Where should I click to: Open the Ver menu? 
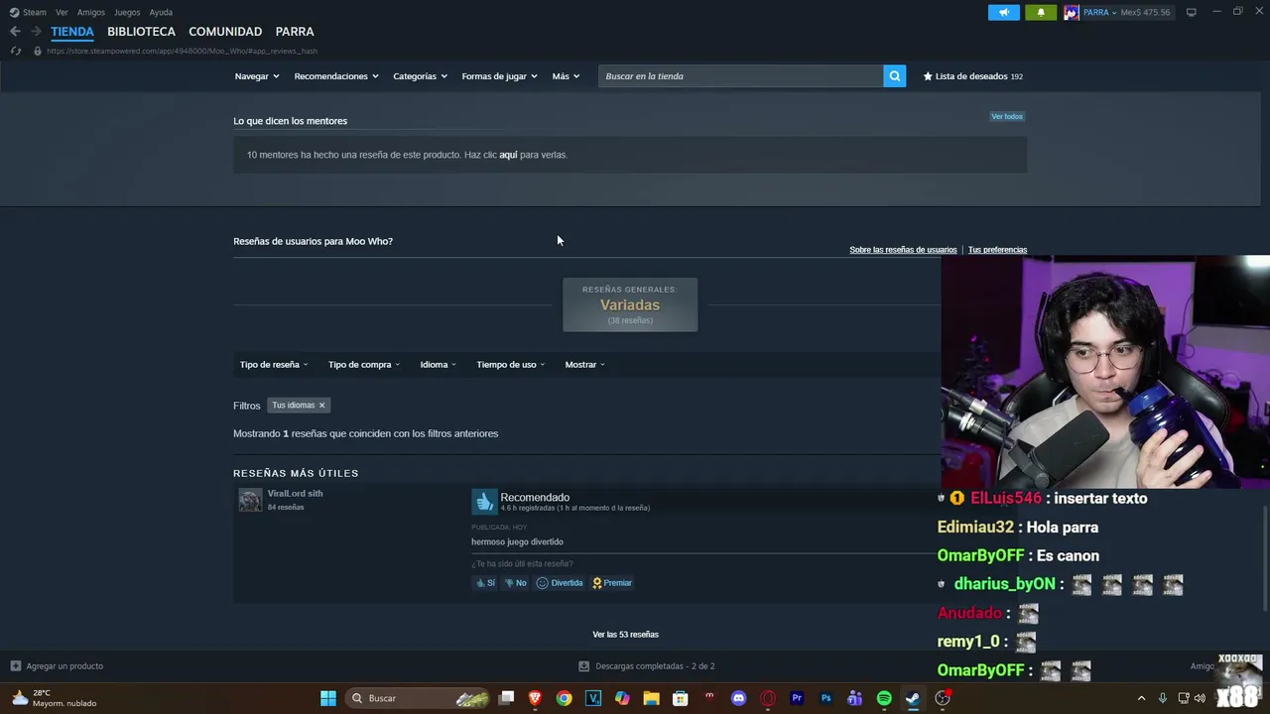62,12
